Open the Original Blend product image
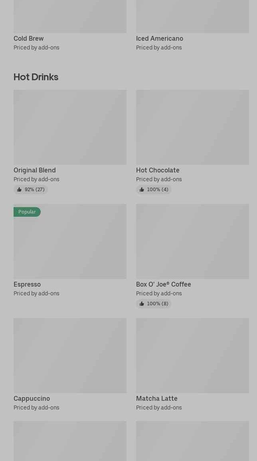The width and height of the screenshot is (257, 461). coord(70,127)
